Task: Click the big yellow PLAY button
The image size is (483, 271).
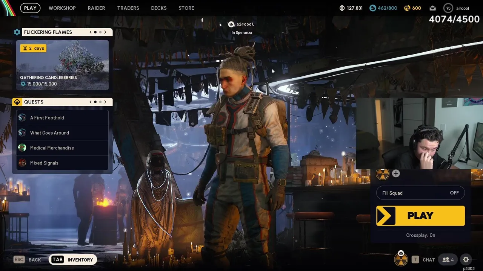Action: [420, 216]
